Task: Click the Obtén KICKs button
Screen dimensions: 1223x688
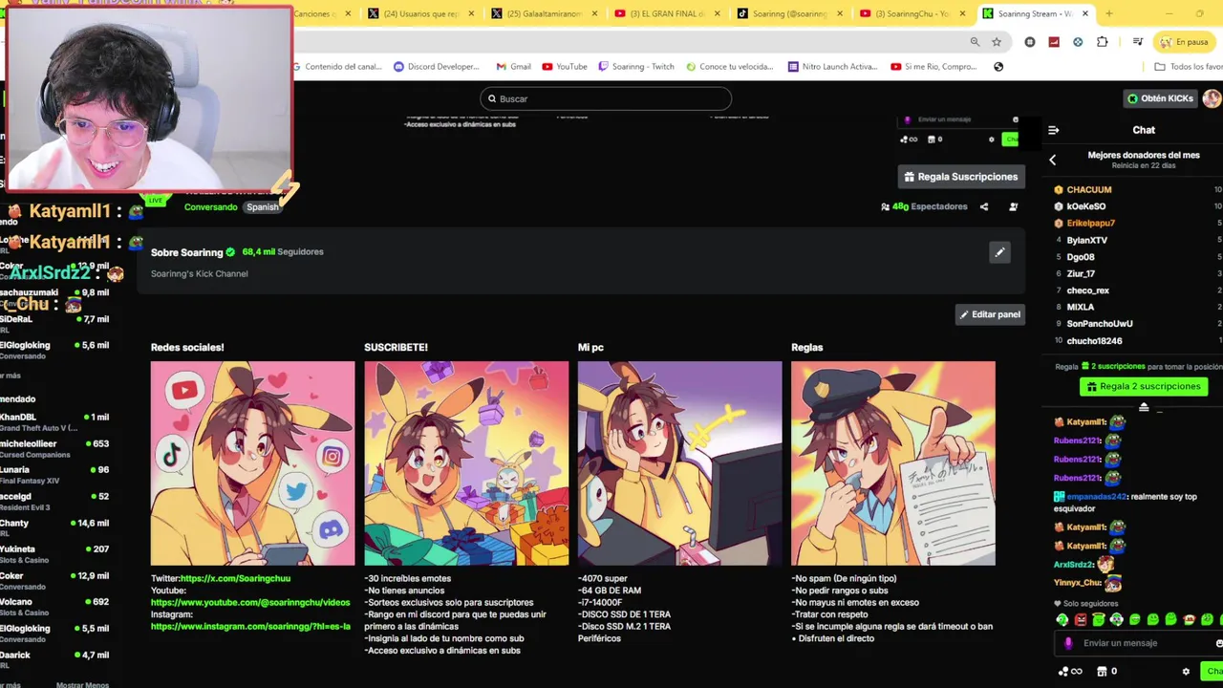Action: coord(1160,98)
